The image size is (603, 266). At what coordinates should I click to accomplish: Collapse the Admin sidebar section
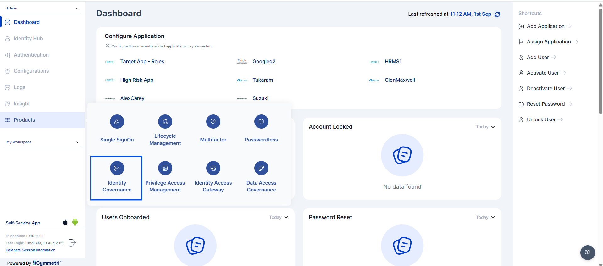77,8
